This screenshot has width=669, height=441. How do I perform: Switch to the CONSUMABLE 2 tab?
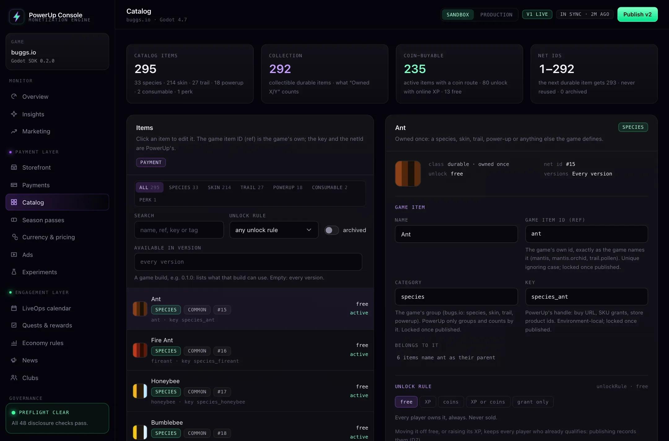[x=330, y=188]
